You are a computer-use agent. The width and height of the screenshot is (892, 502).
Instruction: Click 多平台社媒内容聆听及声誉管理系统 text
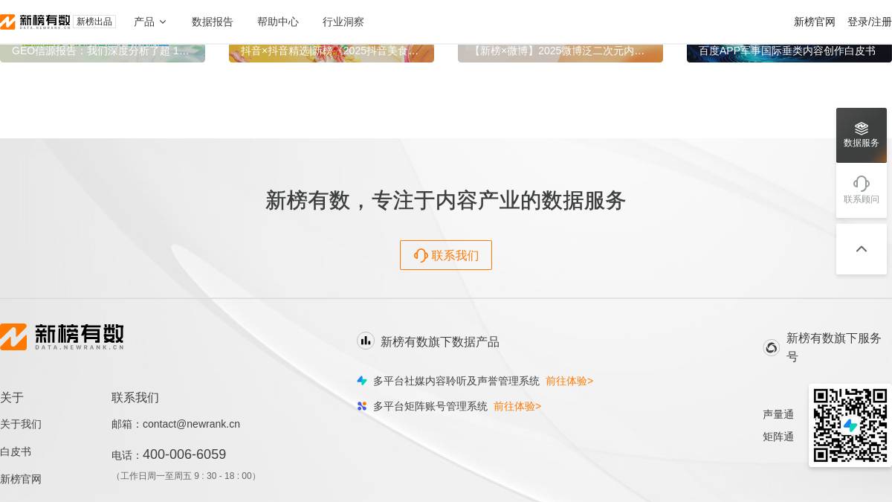[456, 381]
